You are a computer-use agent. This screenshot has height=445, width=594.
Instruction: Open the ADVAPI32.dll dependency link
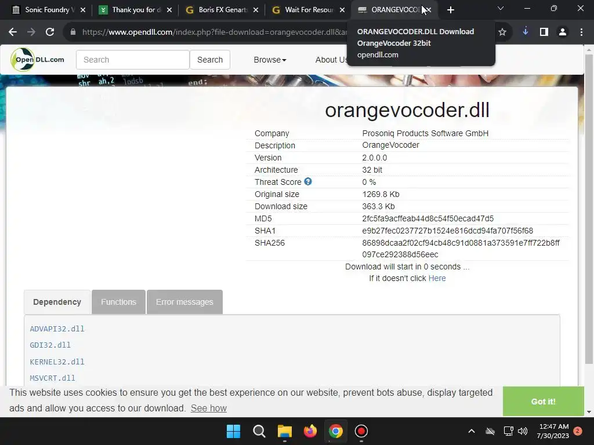57,329
